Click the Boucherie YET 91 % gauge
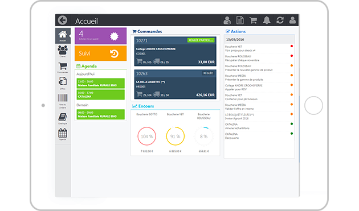Screen dimensions: 359x211 [x=175, y=136]
